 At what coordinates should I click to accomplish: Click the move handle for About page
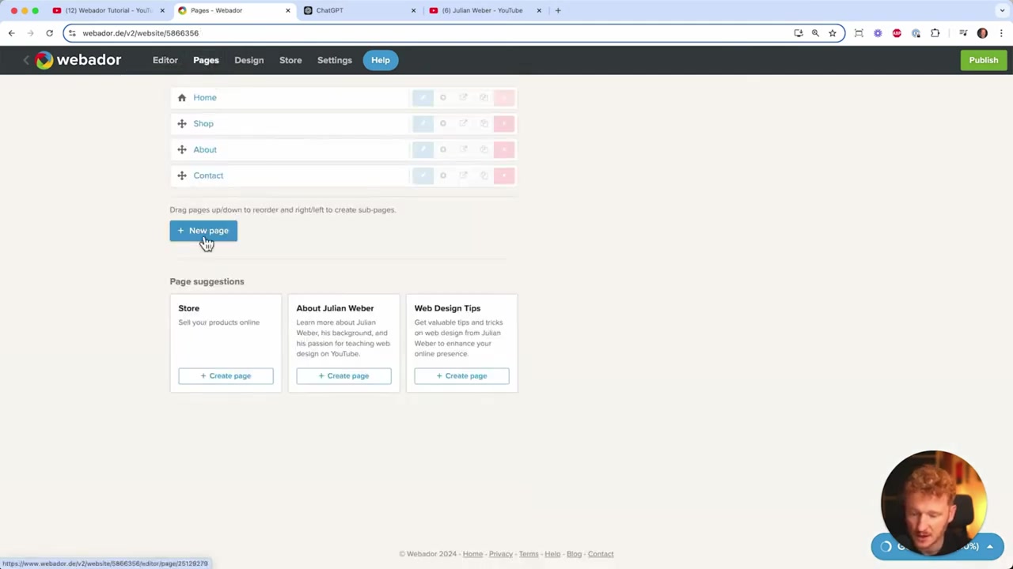click(182, 149)
